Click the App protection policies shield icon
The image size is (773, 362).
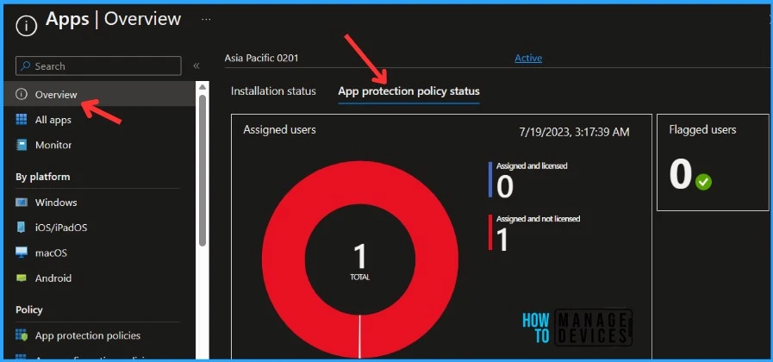click(x=22, y=335)
